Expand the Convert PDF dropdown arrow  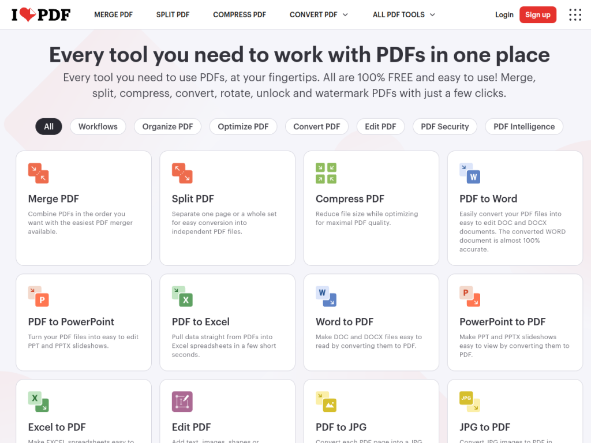coord(345,14)
